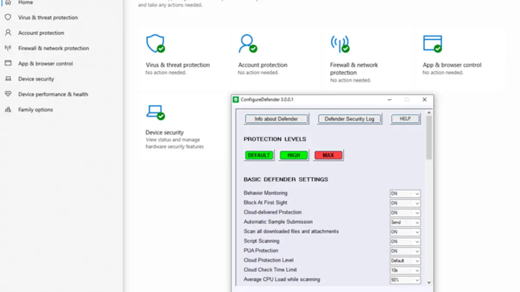The height and width of the screenshot is (292, 520).
Task: Select App & browser control in sidebar
Action: (x=45, y=64)
